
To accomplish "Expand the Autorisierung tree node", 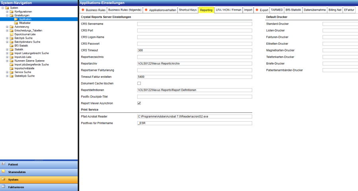I will point(7,27).
